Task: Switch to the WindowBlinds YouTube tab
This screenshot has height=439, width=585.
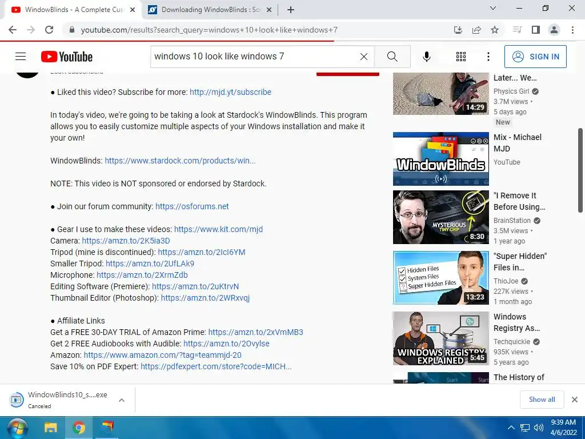Action: pos(74,10)
